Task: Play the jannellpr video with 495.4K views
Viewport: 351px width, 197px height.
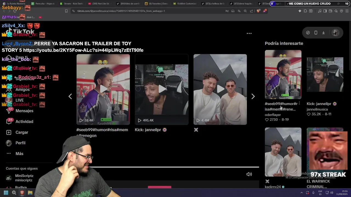Action: click(162, 89)
